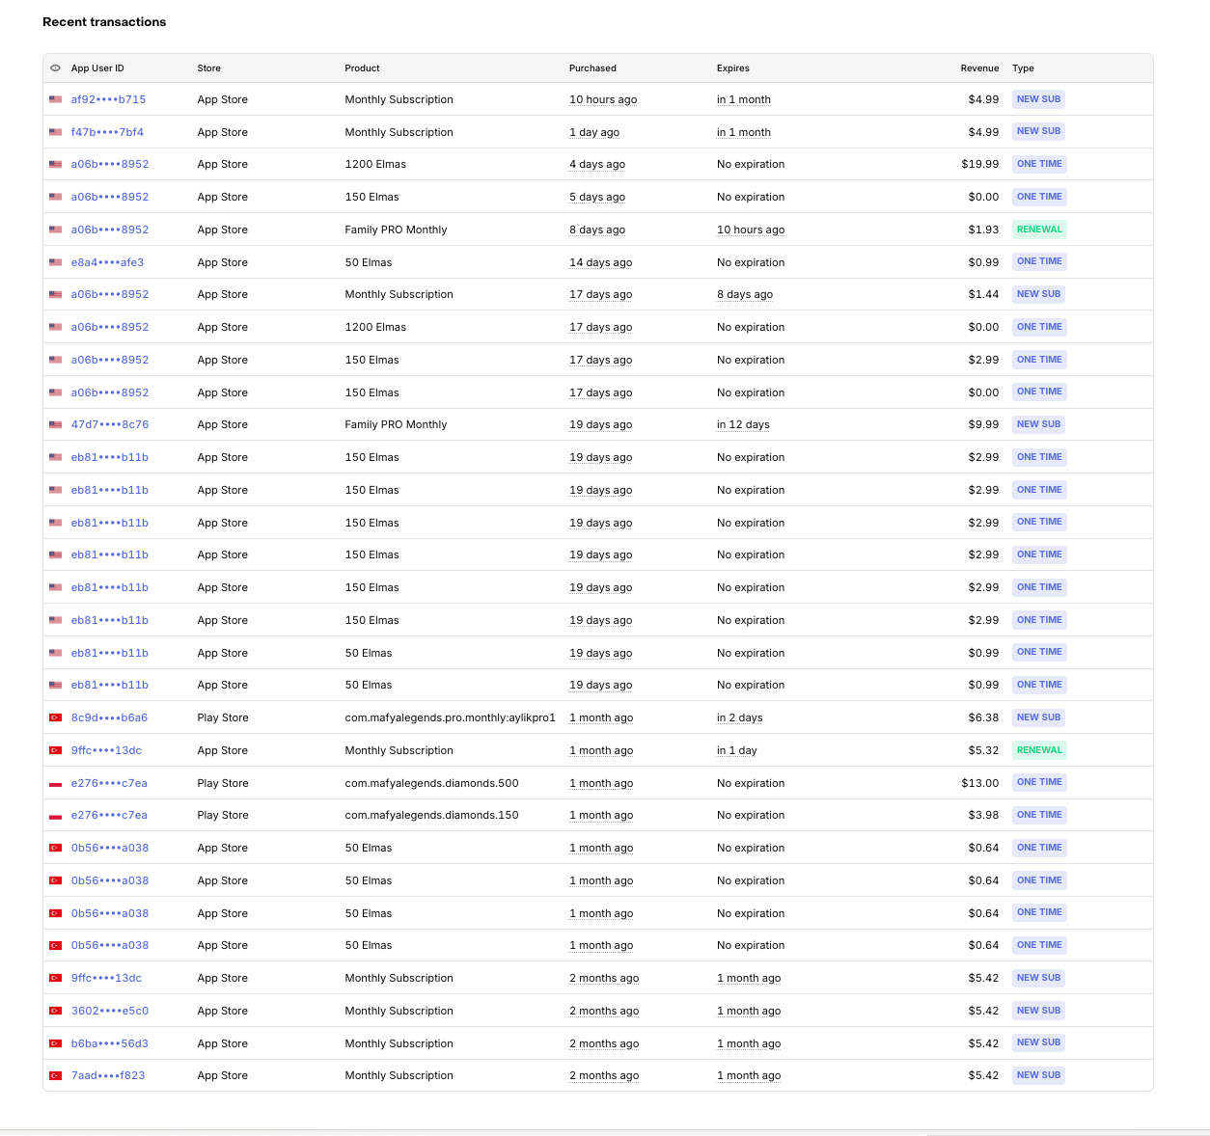Click the App User ID column header
The image size is (1210, 1136).
pos(97,68)
